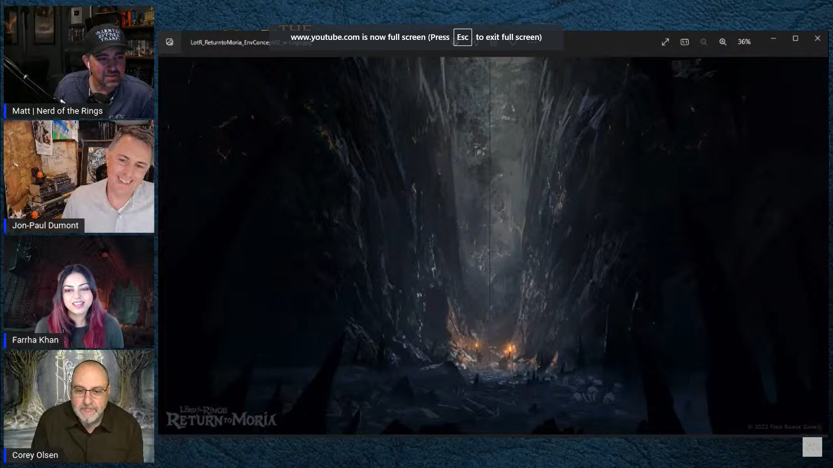Click the 'Farrha Khan' name label
Screen dimensions: 833x468
tap(35, 340)
